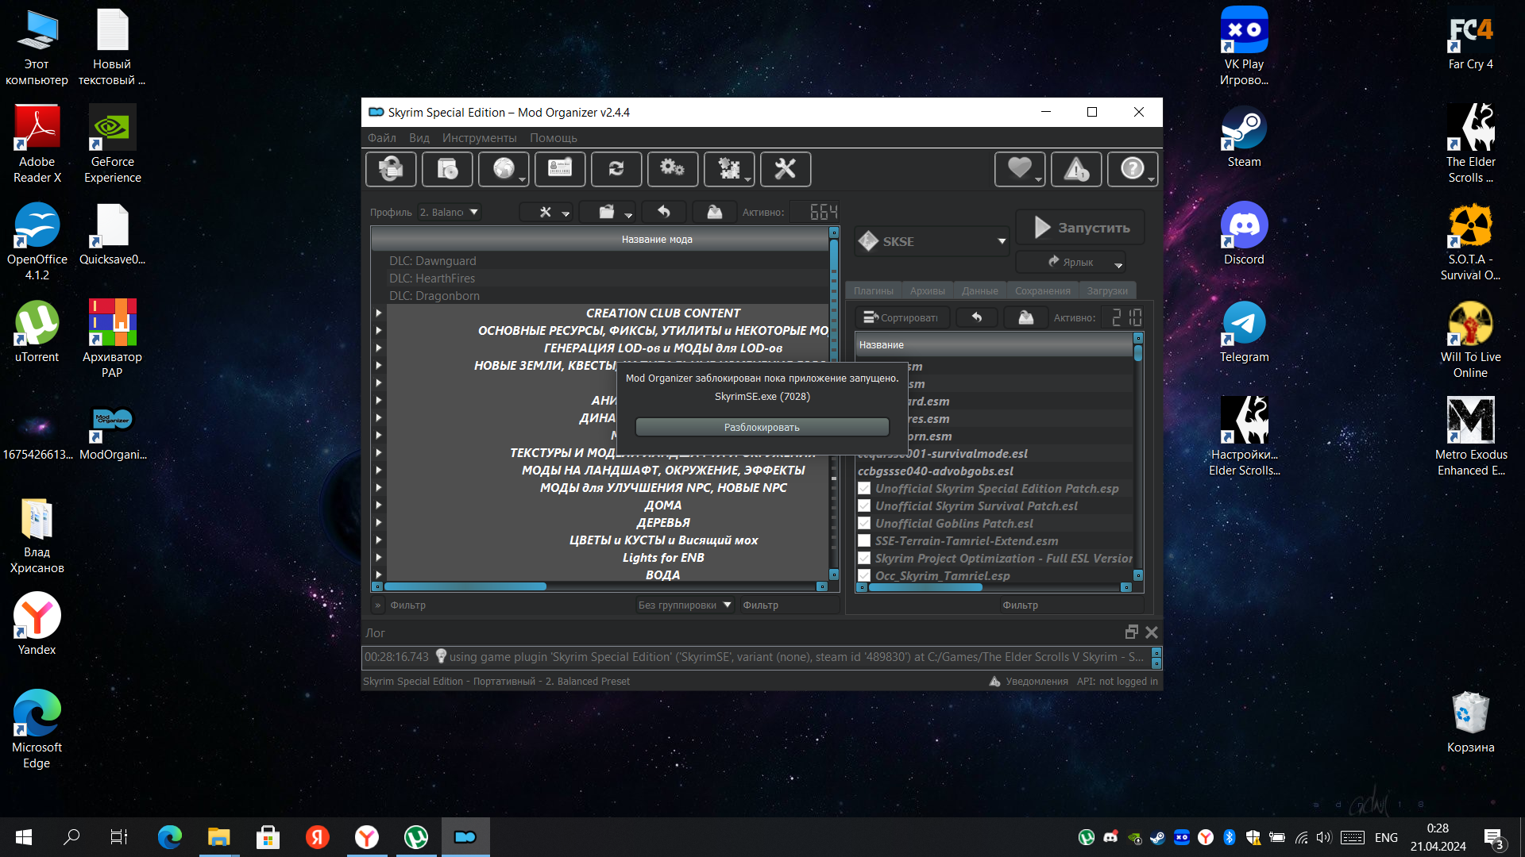1525x857 pixels.
Task: Click the help question mark icon
Action: click(1133, 169)
